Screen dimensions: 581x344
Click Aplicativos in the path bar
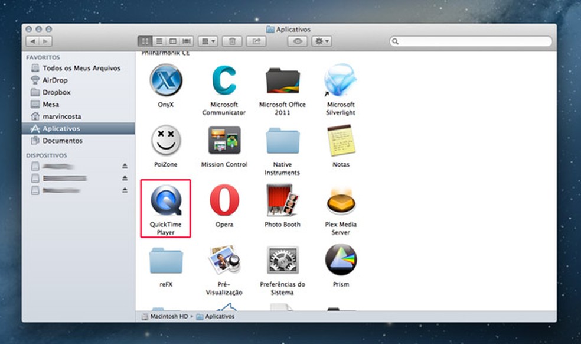click(x=216, y=317)
